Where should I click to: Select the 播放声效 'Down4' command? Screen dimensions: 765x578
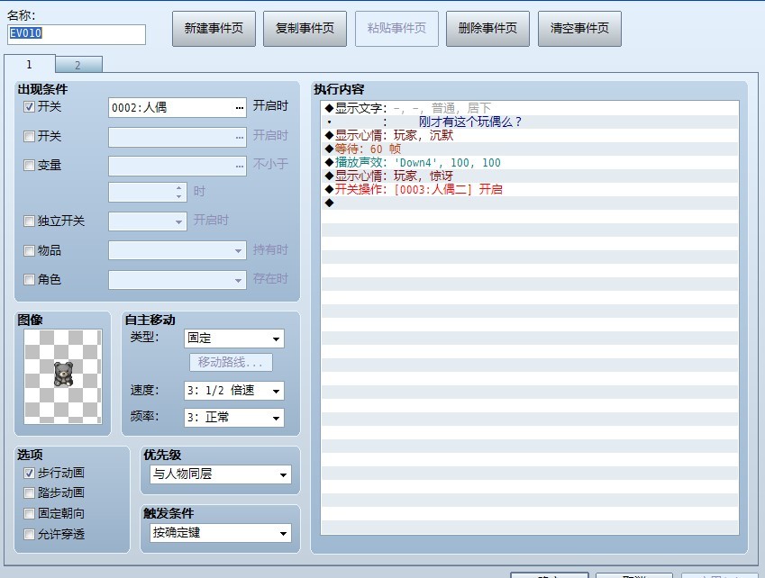(530, 163)
